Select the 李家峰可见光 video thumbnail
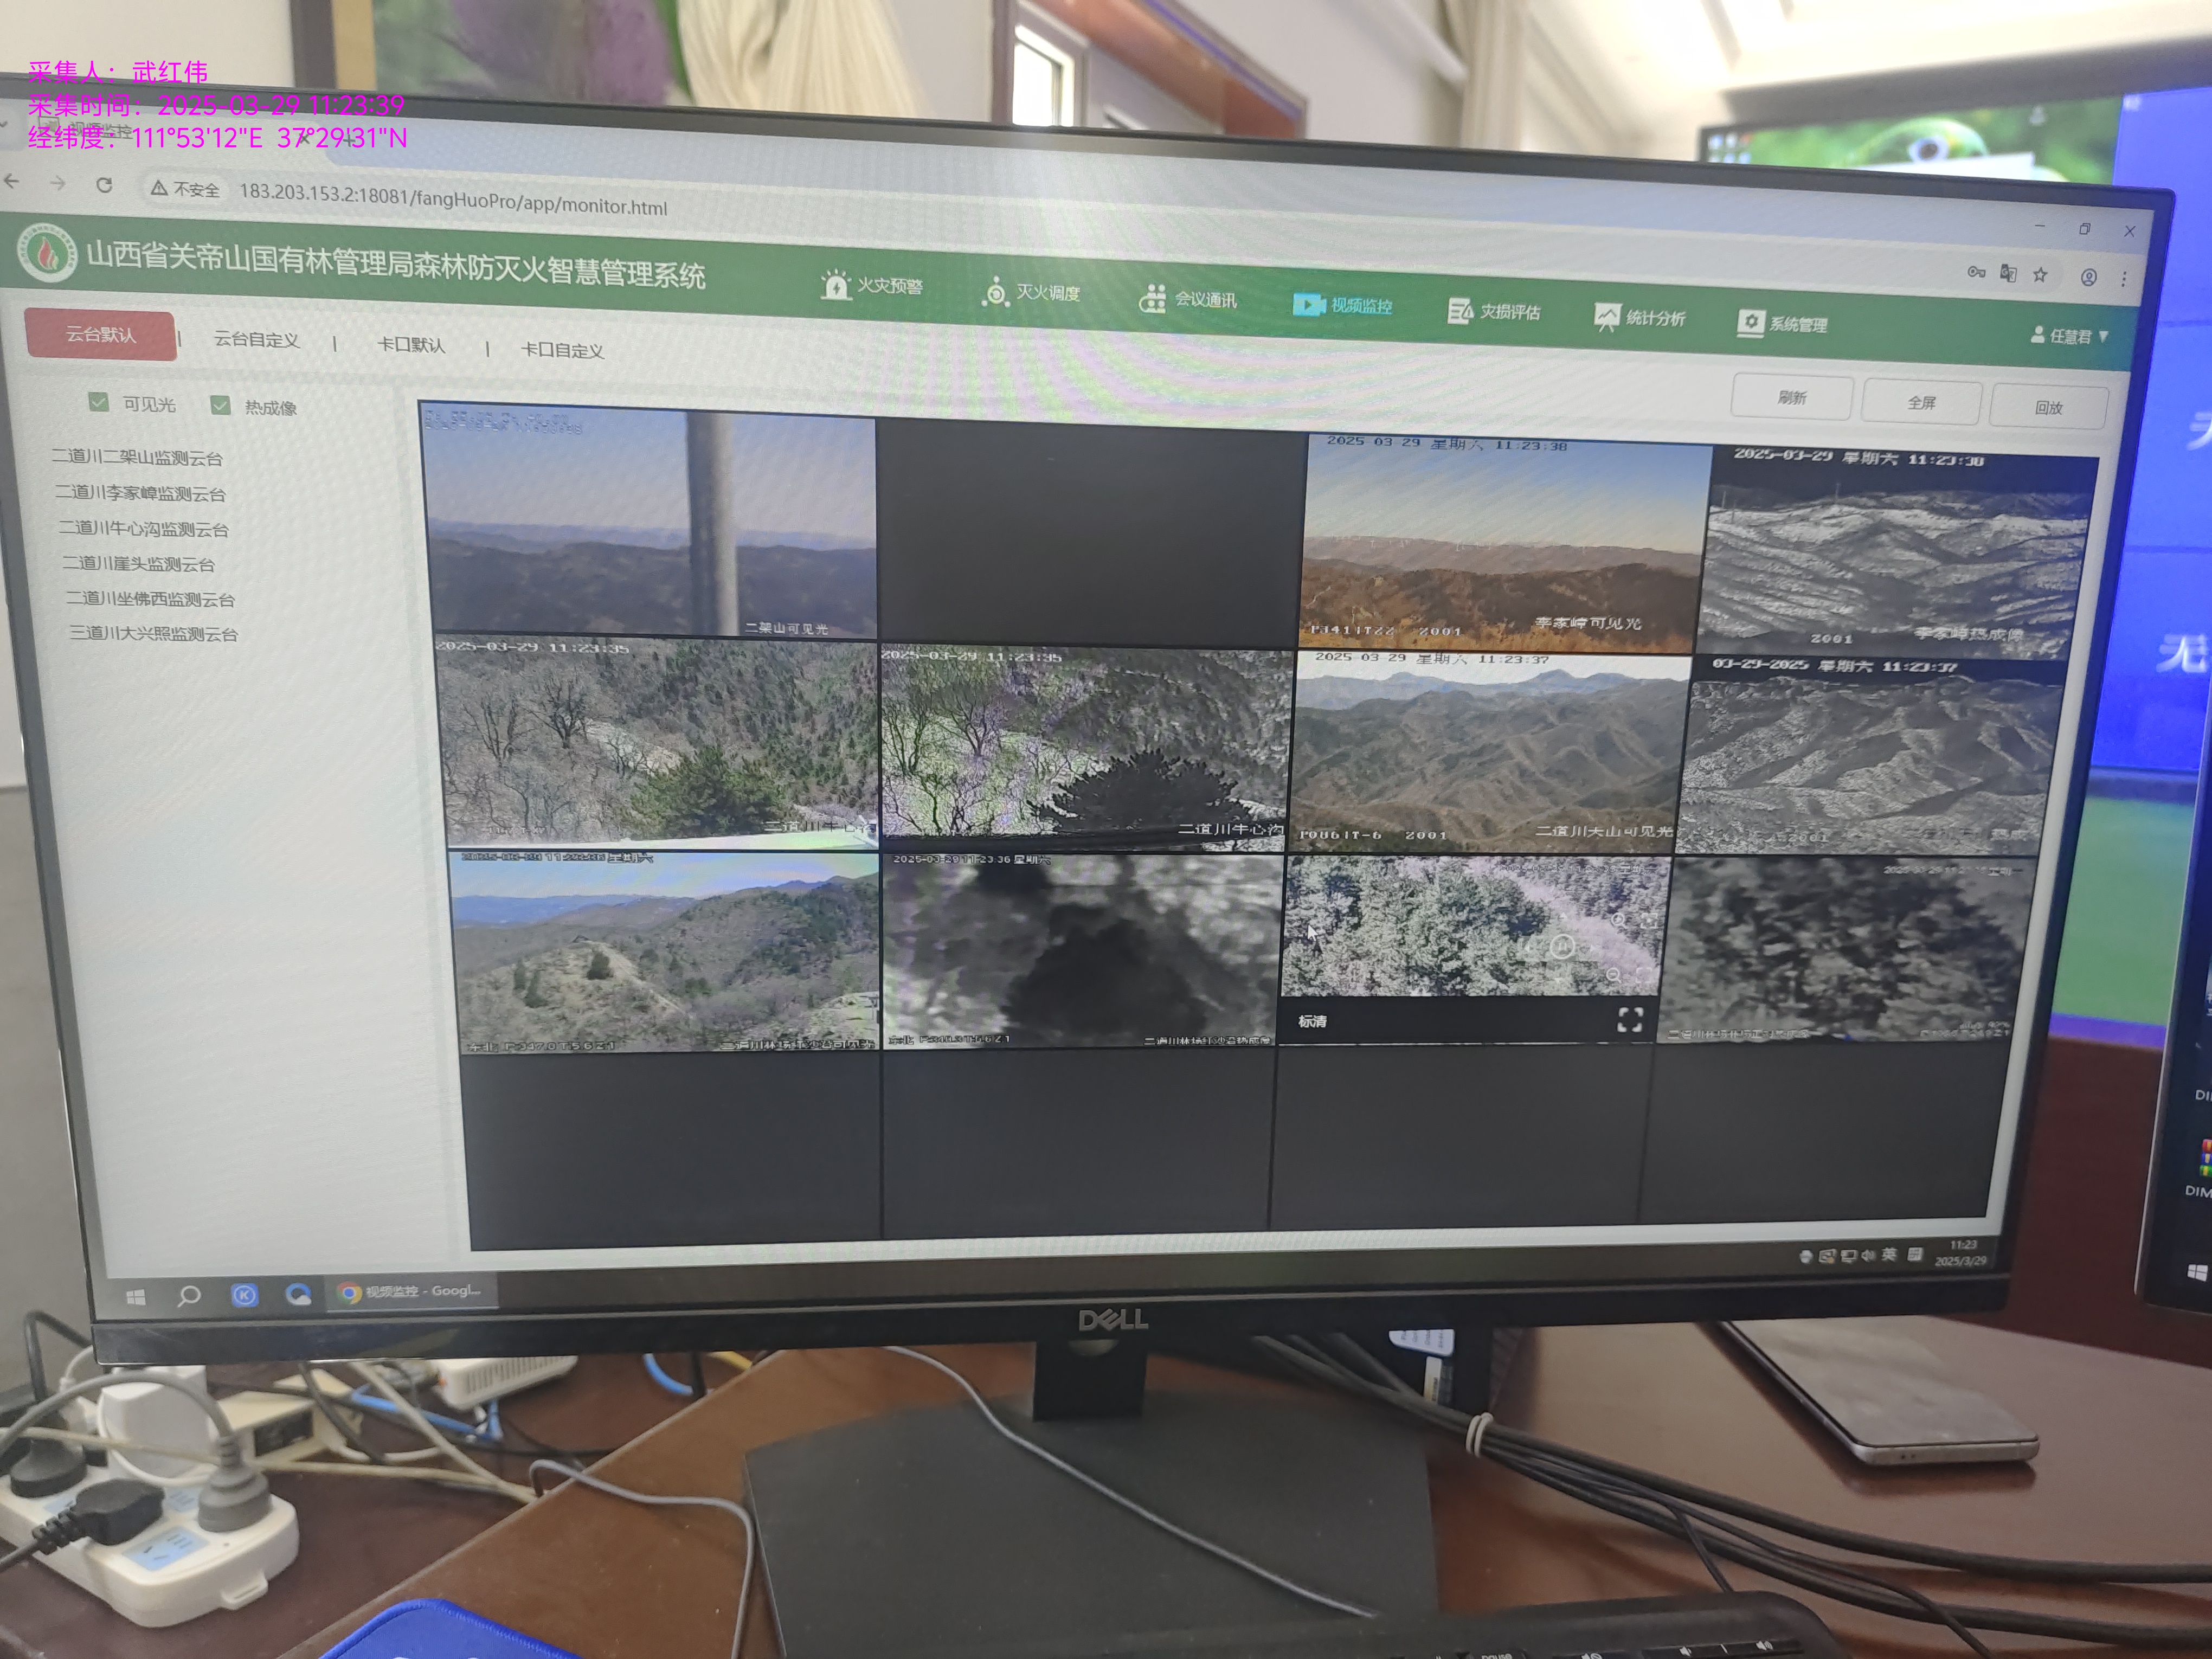The image size is (2212, 1659). (x=1504, y=545)
